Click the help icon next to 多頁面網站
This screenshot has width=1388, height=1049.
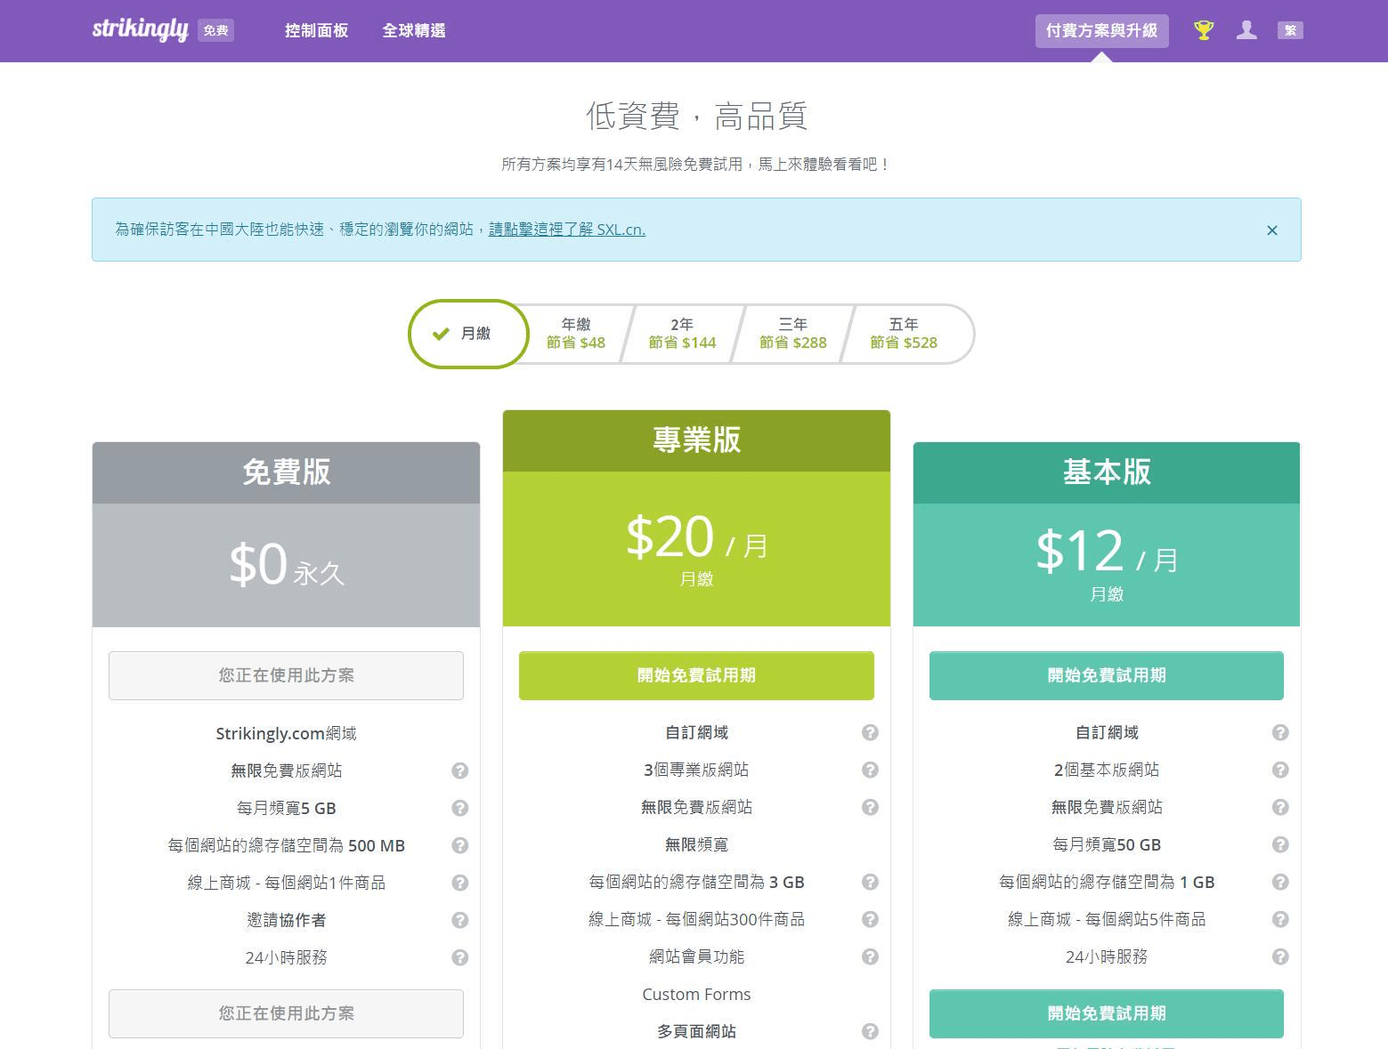(870, 1031)
